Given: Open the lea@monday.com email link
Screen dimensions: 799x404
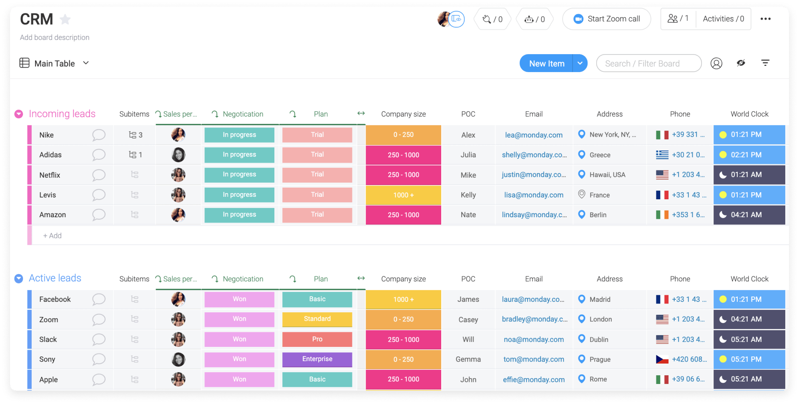Looking at the screenshot, I should click(534, 135).
